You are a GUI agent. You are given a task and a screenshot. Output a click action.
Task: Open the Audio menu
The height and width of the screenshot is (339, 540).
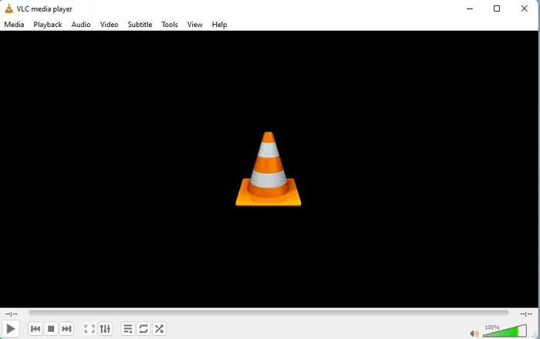81,25
